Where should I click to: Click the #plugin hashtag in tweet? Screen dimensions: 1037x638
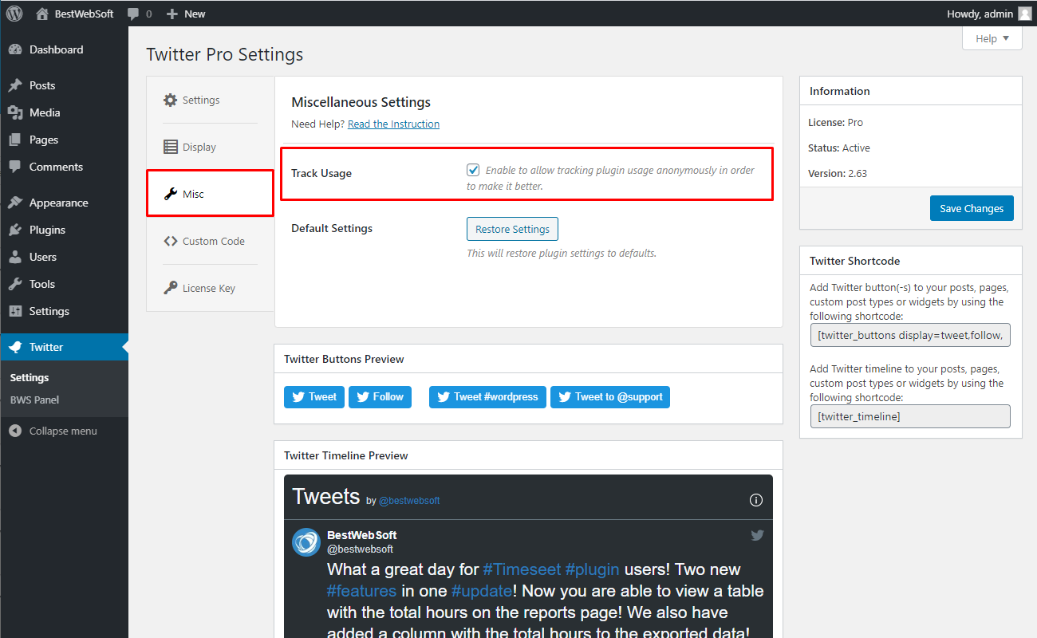[592, 569]
